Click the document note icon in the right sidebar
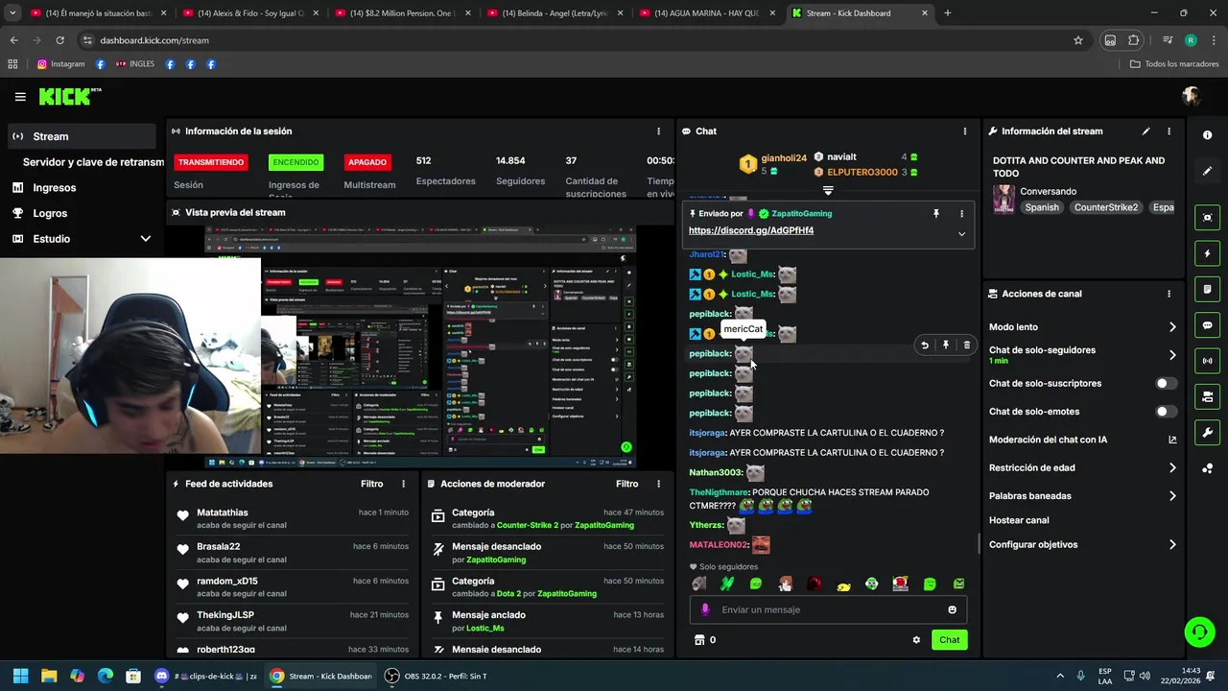Viewport: 1228px width, 691px height. tap(1207, 289)
